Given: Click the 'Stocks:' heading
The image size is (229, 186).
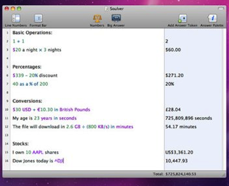Looking at the screenshot, I should 21,144.
